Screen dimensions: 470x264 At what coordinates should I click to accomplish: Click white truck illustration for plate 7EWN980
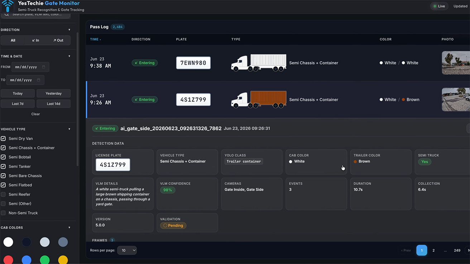tap(259, 63)
